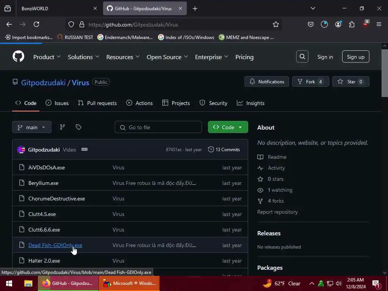This screenshot has width=388, height=291.
Task: Open the green Code dropdown
Action: pyautogui.click(x=228, y=127)
